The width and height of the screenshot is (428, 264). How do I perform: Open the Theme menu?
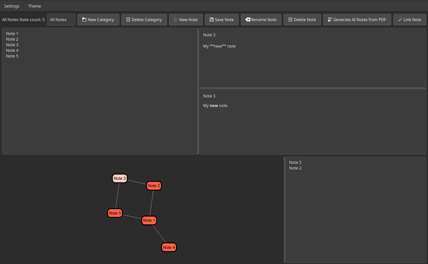(x=34, y=6)
